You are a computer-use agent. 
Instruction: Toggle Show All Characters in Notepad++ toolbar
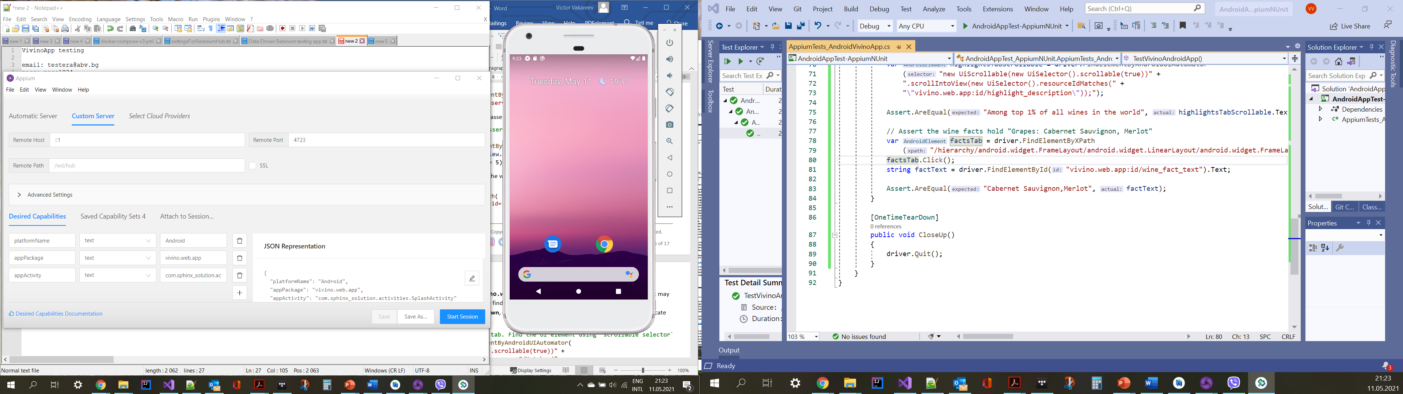coord(210,28)
